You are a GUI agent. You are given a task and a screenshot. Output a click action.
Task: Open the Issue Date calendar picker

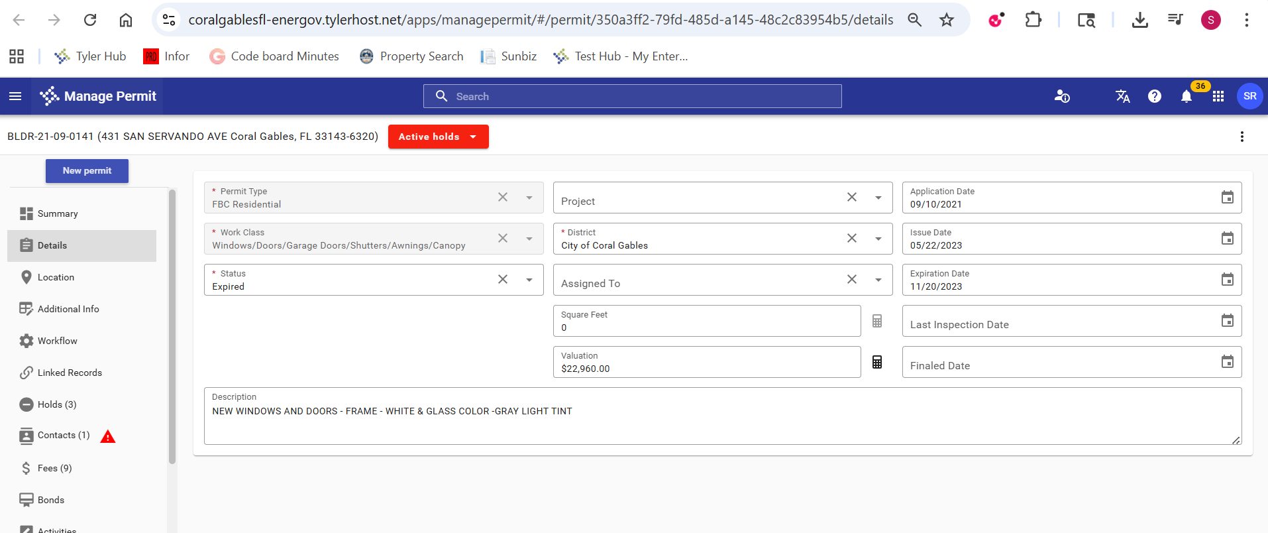click(x=1227, y=239)
